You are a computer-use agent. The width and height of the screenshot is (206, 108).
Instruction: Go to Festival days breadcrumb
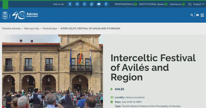(x=50, y=29)
